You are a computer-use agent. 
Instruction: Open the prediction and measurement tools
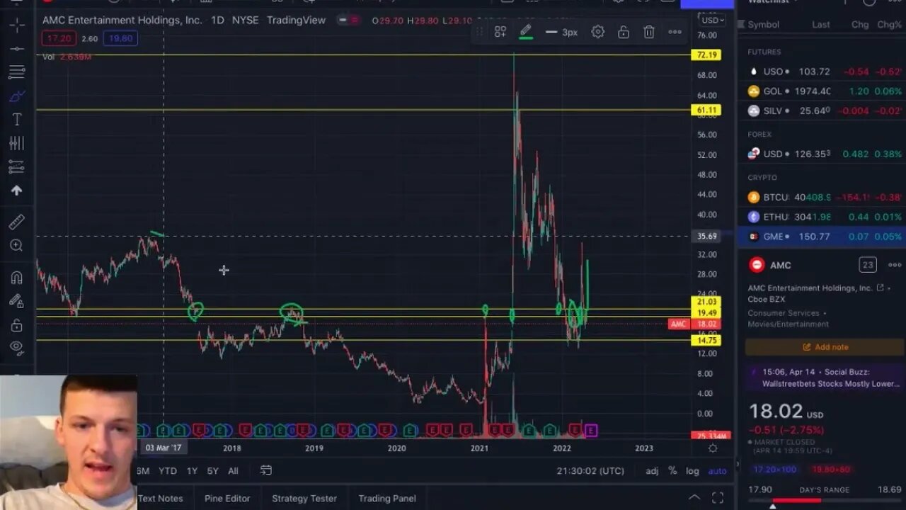(17, 167)
